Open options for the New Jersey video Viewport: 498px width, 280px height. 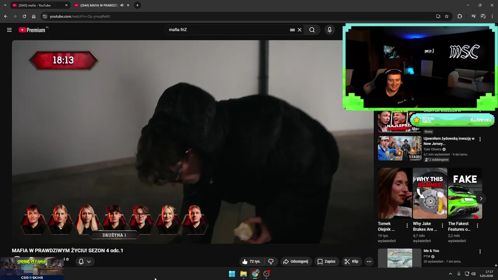click(480, 139)
